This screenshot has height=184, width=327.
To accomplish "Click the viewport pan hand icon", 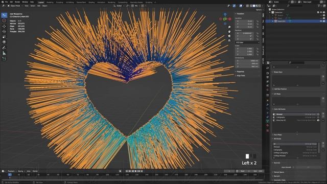I will 229,32.
